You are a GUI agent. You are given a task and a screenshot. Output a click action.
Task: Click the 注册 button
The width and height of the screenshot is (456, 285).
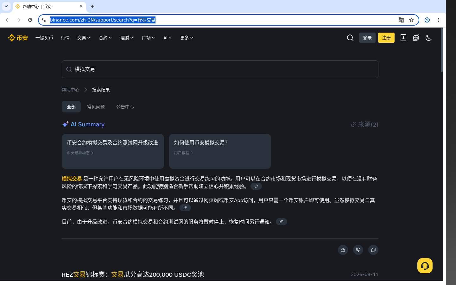386,38
